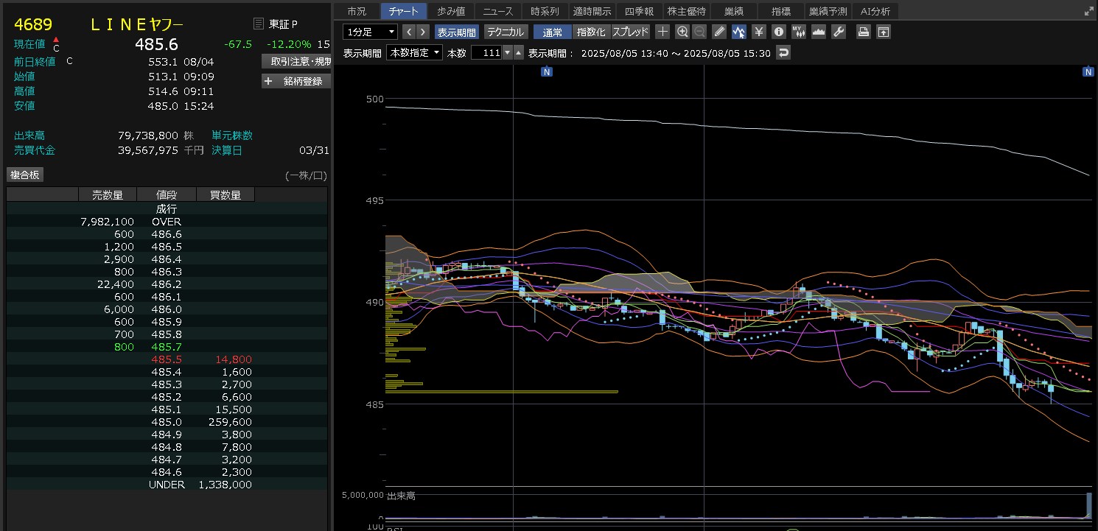This screenshot has width=1098, height=531.
Task: Switch to the チャート tab
Action: [404, 11]
